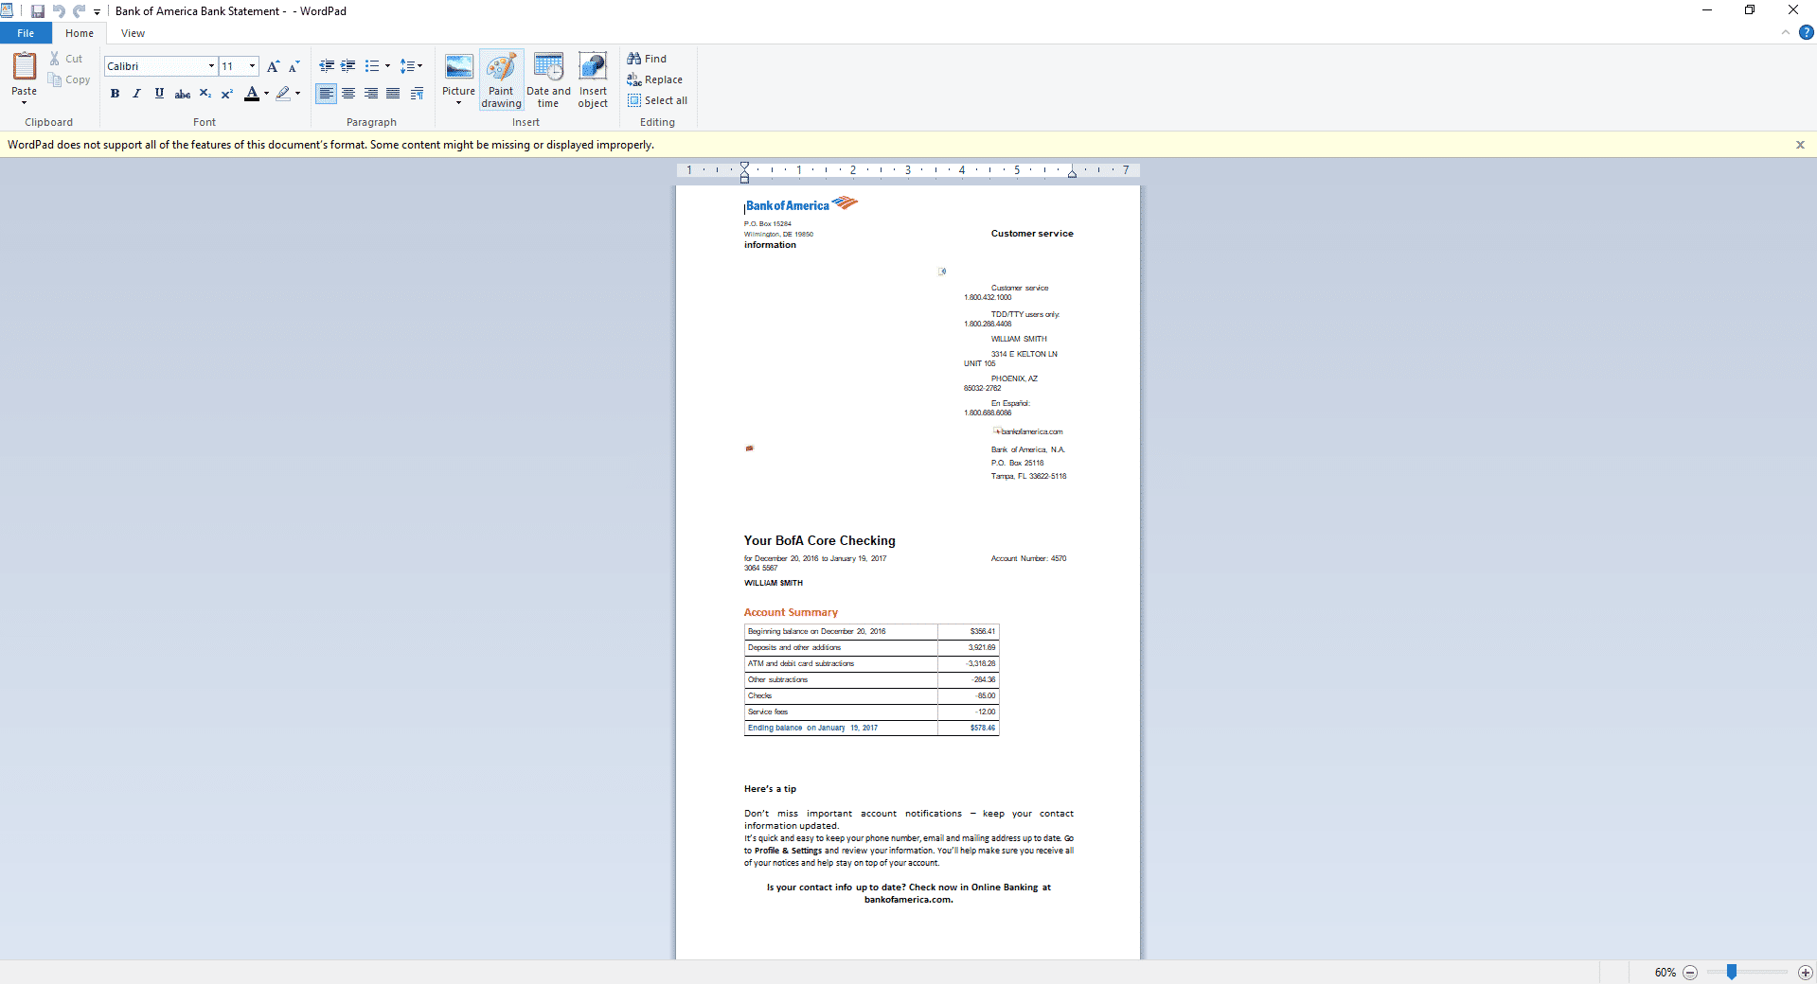Open WordPad Help
The height and width of the screenshot is (984, 1817).
click(1806, 32)
